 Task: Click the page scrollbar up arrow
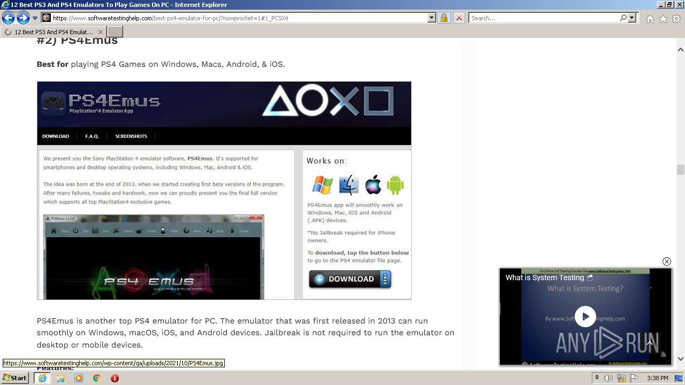(x=681, y=49)
